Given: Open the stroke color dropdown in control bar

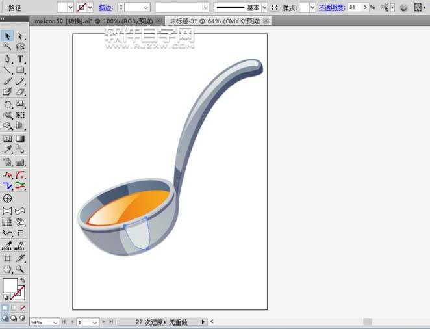Looking at the screenshot, I should pos(90,7).
